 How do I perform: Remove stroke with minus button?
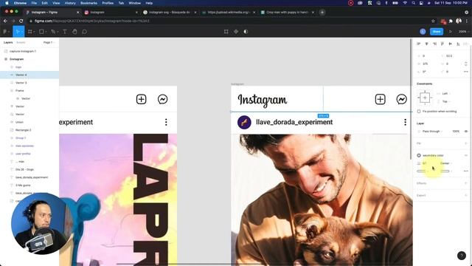click(x=465, y=155)
